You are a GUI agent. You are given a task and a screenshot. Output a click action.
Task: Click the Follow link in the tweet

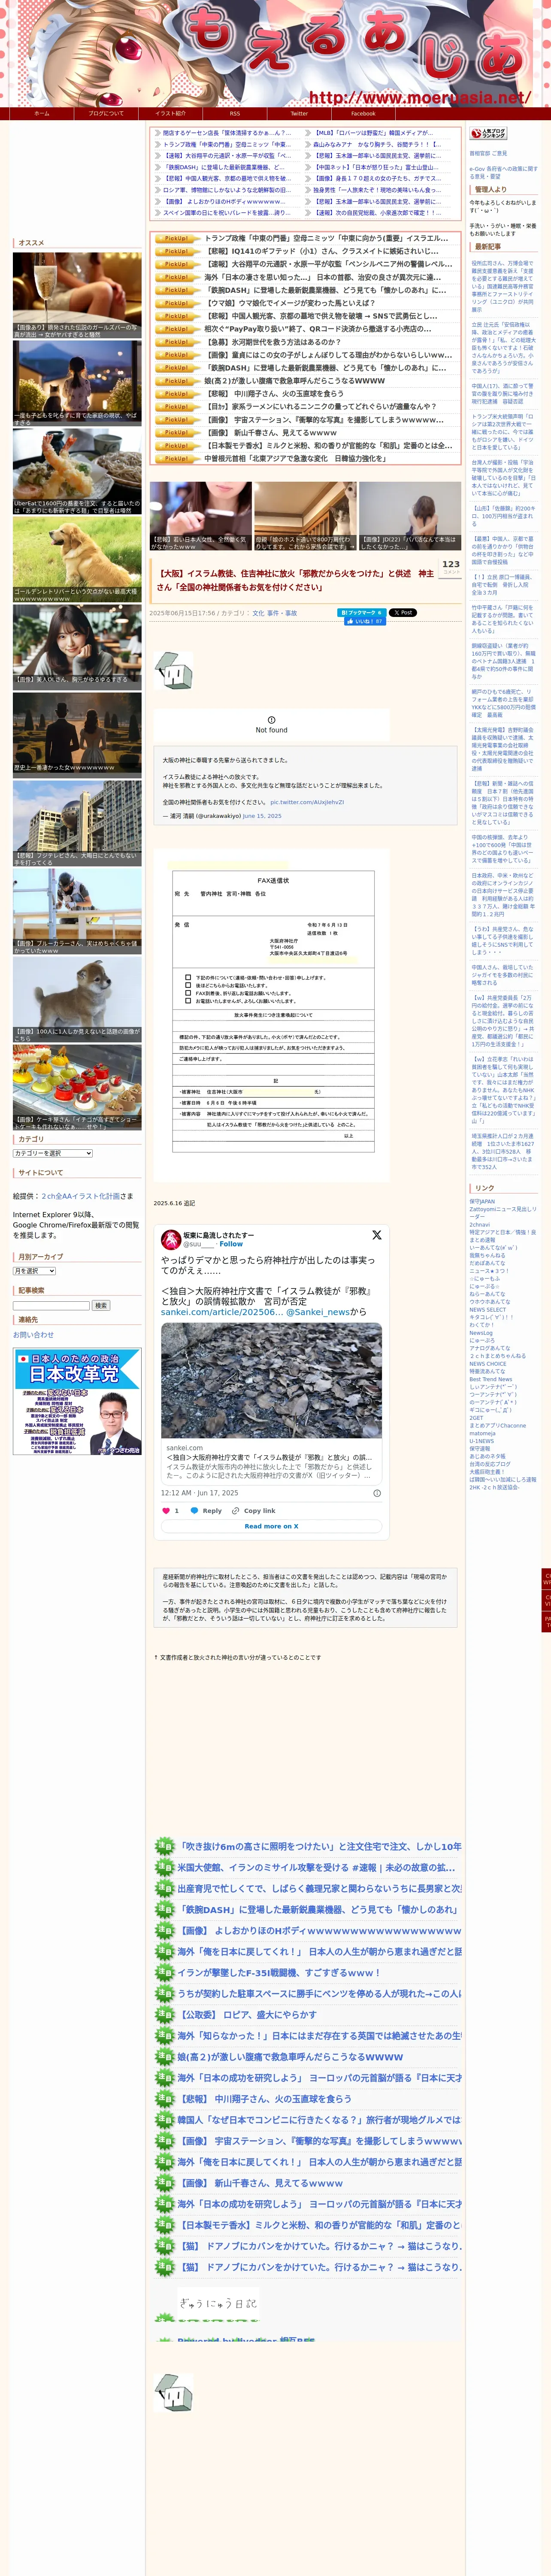pos(231,1244)
